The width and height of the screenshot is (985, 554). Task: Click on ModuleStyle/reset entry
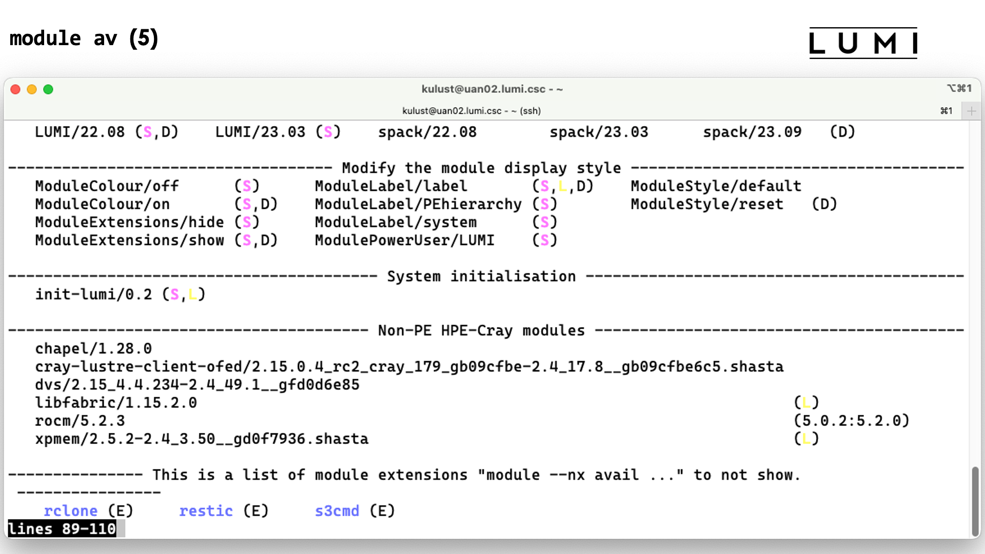(x=707, y=204)
